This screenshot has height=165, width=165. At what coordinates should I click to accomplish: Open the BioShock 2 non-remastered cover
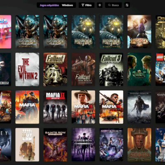coord(83,32)
